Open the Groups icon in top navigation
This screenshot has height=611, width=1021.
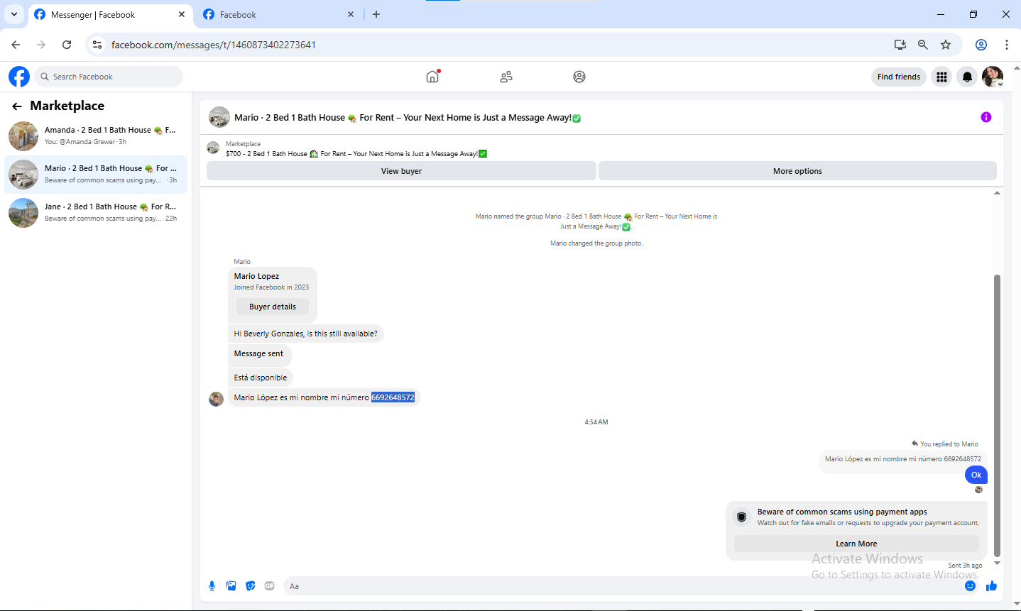579,77
